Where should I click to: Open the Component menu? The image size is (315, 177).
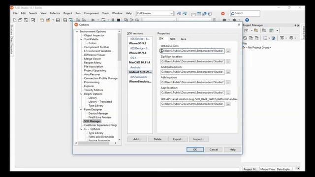(x=91, y=13)
